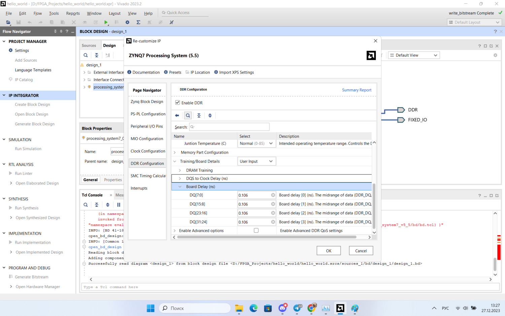Image resolution: width=505 pixels, height=316 pixels.
Task: Open the Reports menu
Action: (x=73, y=13)
